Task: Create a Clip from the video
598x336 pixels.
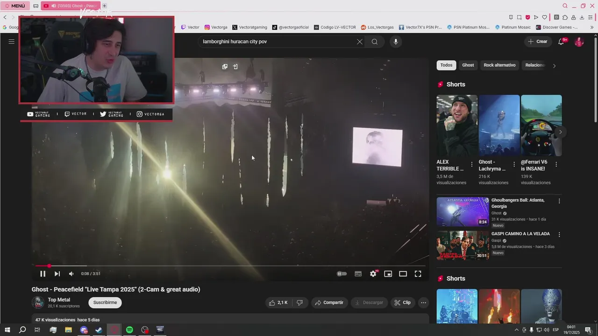Action: [402, 302]
